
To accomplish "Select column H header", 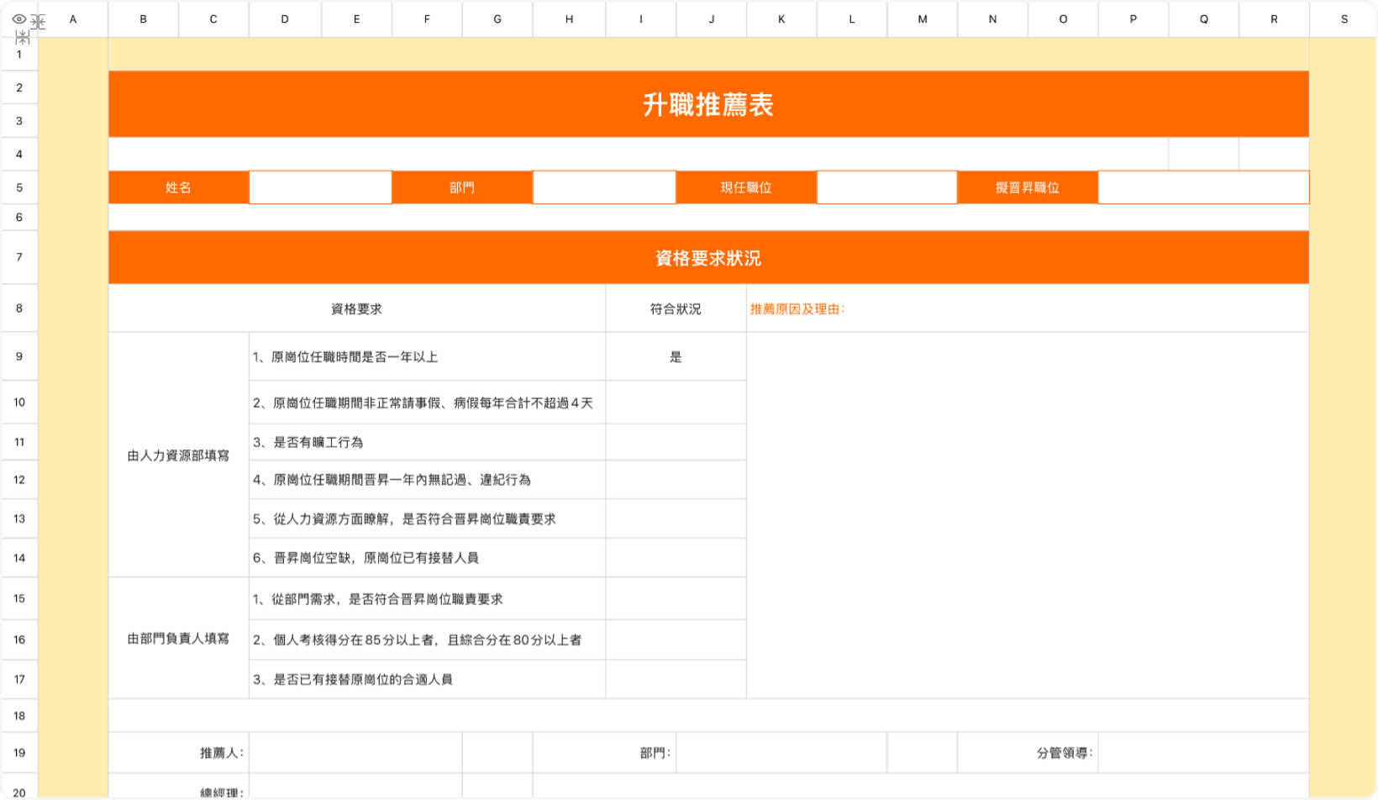I will [x=569, y=18].
